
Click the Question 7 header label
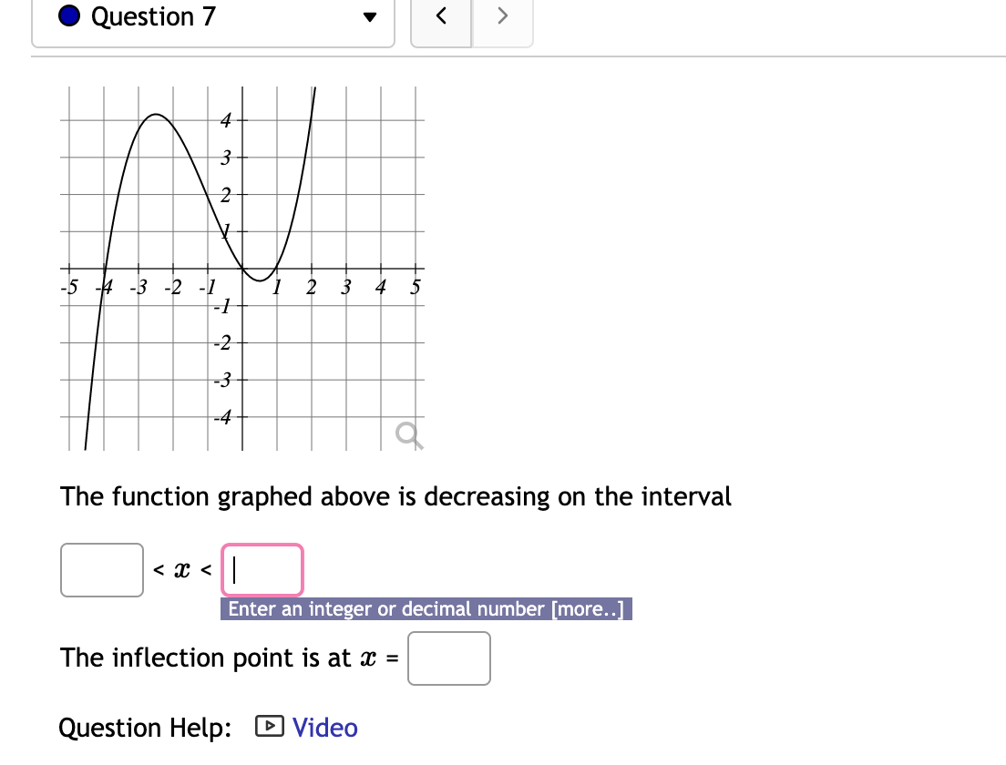pyautogui.click(x=151, y=16)
